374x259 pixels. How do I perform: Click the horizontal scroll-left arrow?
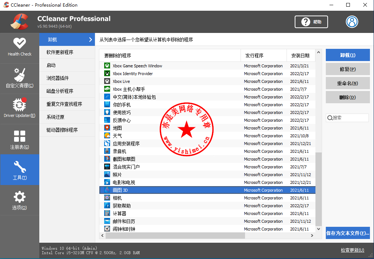[103, 235]
